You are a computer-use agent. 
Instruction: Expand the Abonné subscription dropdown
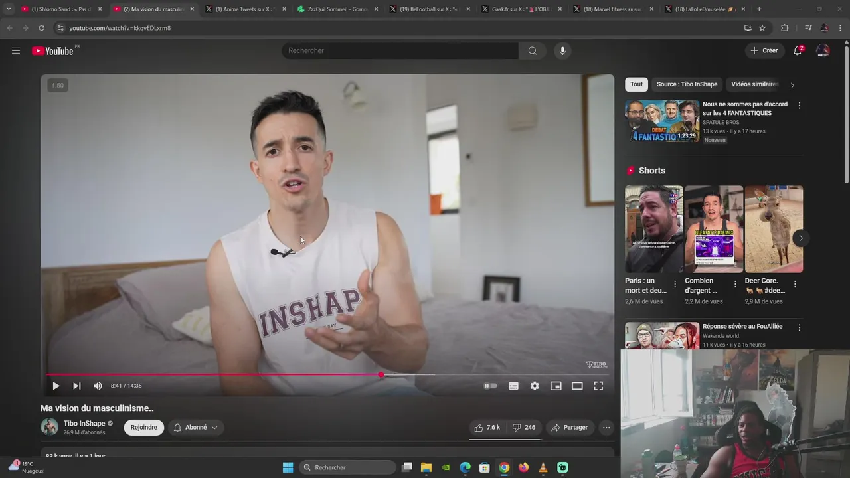(x=196, y=428)
